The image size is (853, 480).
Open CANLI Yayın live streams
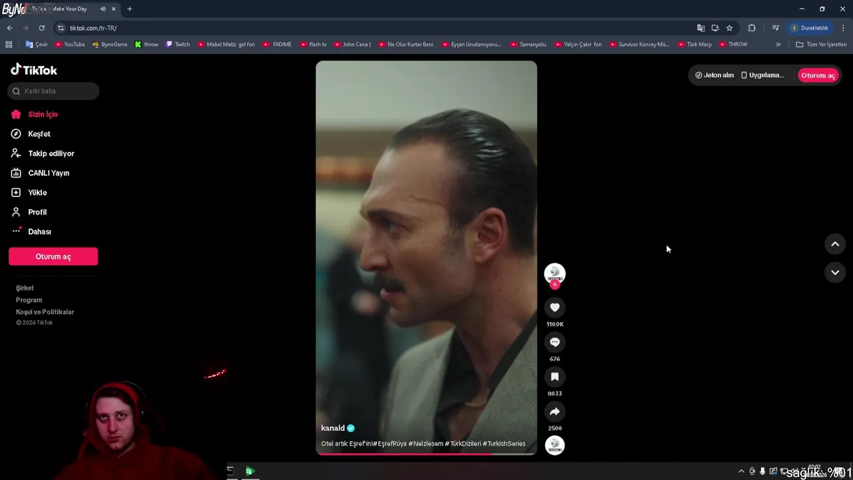(40, 173)
